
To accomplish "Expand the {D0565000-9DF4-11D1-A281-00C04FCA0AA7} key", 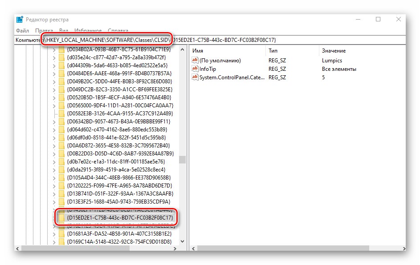I will pyautogui.click(x=54, y=106).
